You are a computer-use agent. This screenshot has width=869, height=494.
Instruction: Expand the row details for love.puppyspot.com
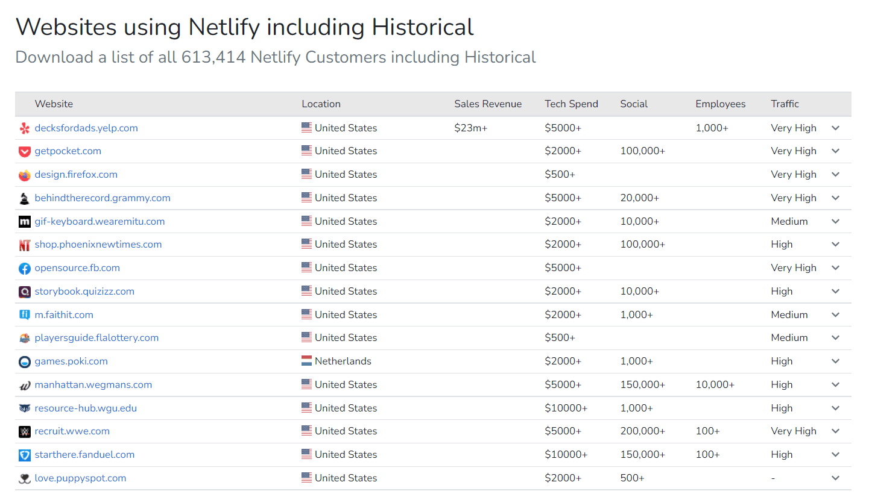click(836, 478)
